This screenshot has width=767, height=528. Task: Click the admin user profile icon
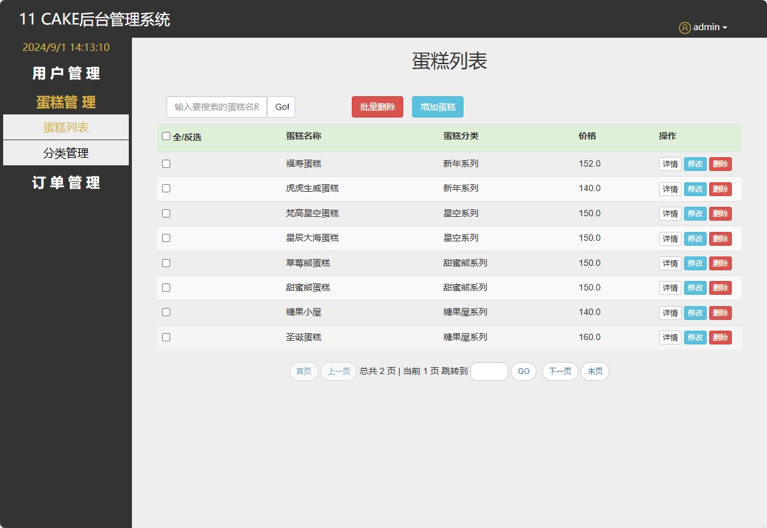(684, 27)
